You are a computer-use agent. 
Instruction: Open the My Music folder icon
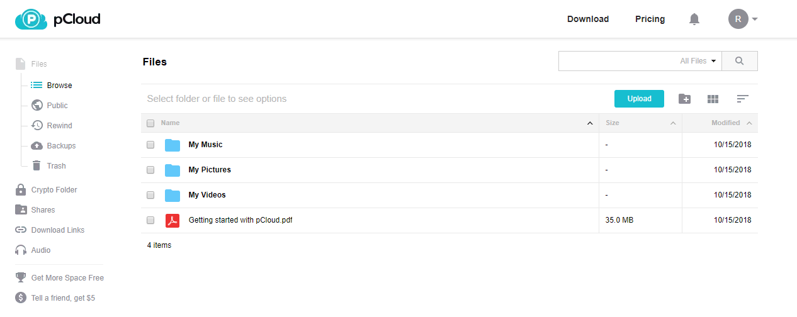point(172,145)
